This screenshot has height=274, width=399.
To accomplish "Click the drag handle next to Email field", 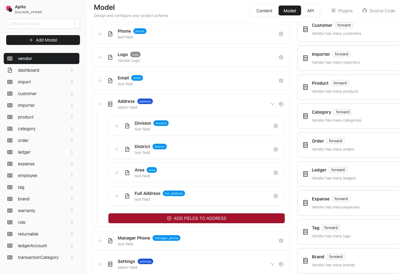I will coord(100,80).
